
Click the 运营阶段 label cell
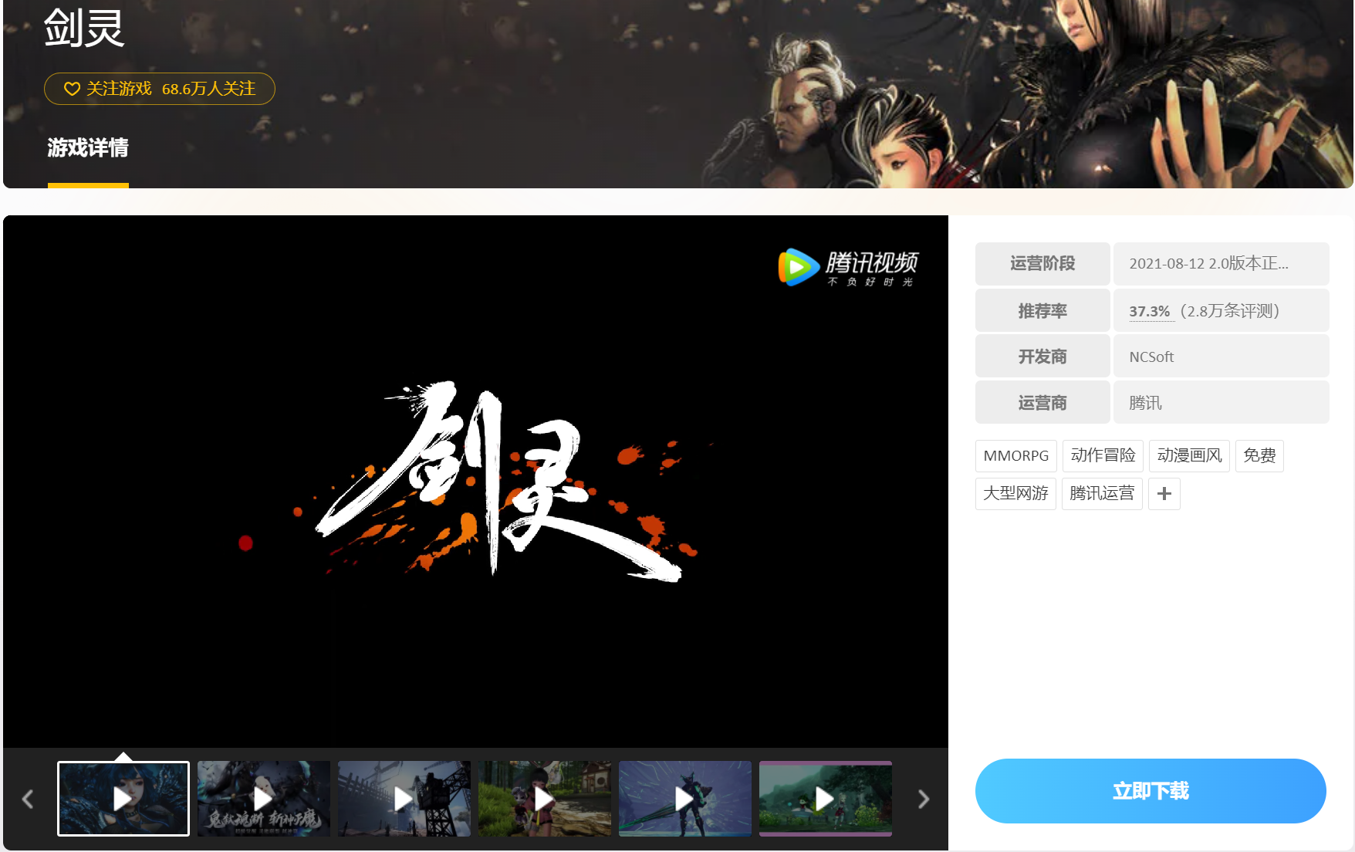1042,264
